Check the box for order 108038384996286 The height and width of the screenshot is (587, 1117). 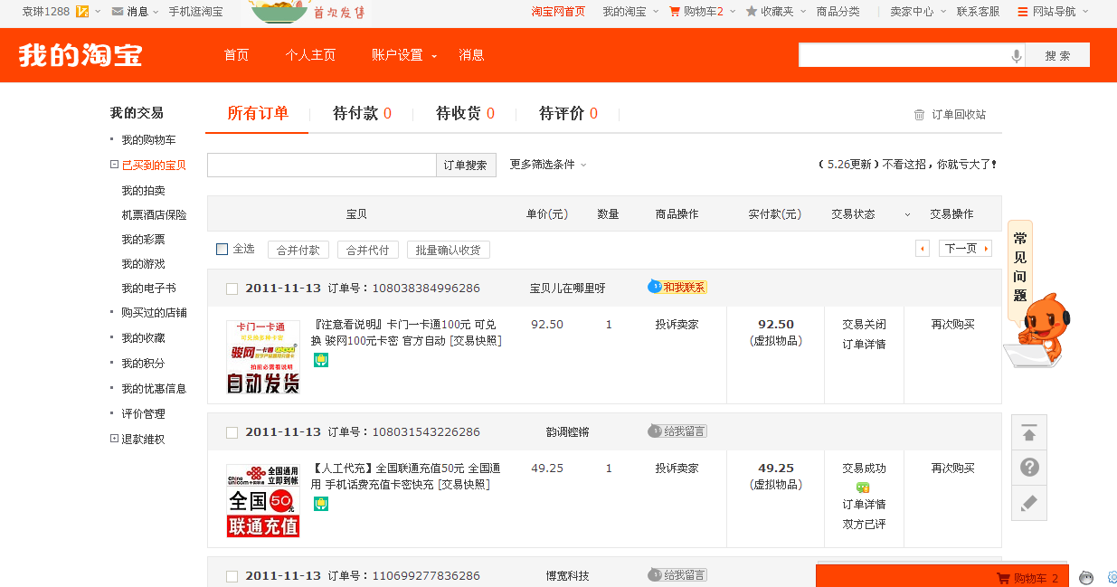[x=232, y=289]
